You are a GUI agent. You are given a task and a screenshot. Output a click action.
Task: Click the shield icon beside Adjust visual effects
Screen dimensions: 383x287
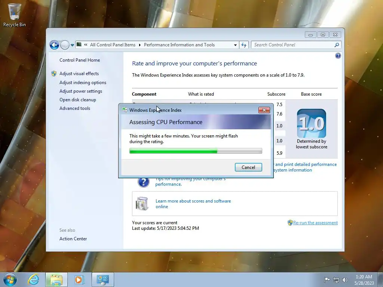coord(54,74)
